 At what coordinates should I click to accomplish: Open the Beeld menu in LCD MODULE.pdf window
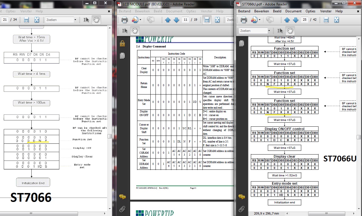point(158,11)
